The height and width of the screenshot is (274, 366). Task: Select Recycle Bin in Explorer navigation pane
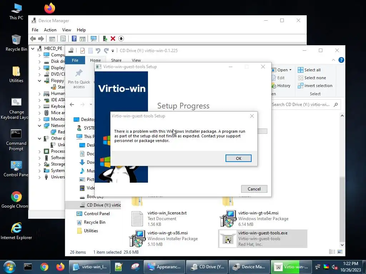[x=91, y=222]
